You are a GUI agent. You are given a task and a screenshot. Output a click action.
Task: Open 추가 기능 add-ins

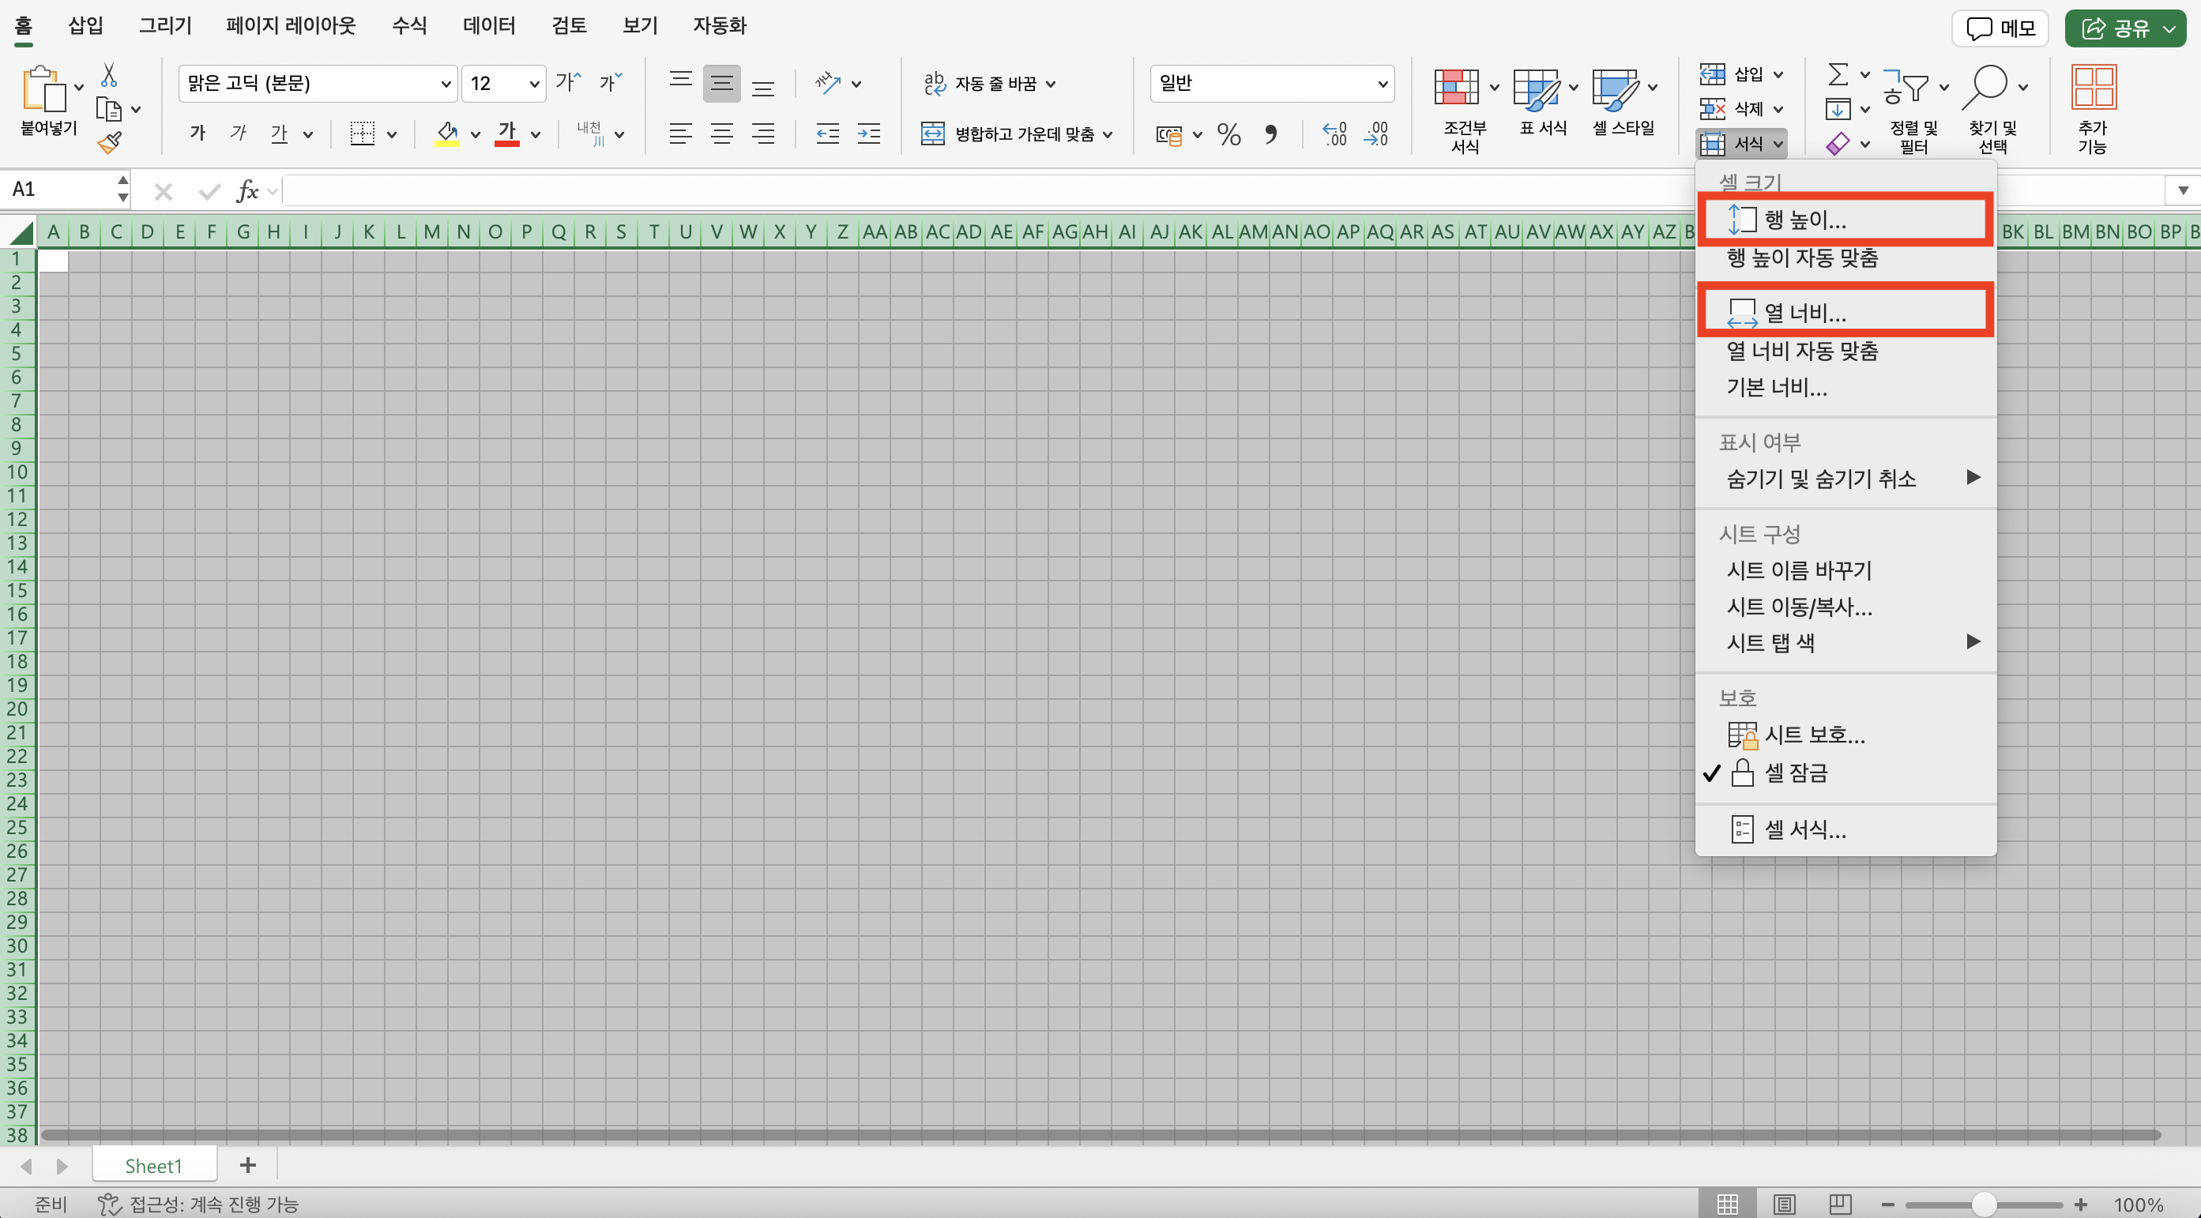coord(2093,110)
